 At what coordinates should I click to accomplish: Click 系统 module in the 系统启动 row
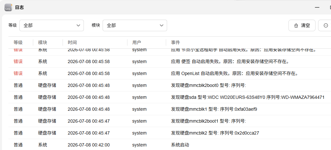pos(43,145)
